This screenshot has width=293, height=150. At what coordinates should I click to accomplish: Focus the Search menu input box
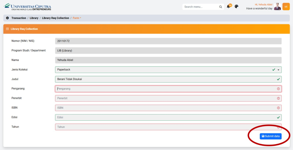point(201,7)
